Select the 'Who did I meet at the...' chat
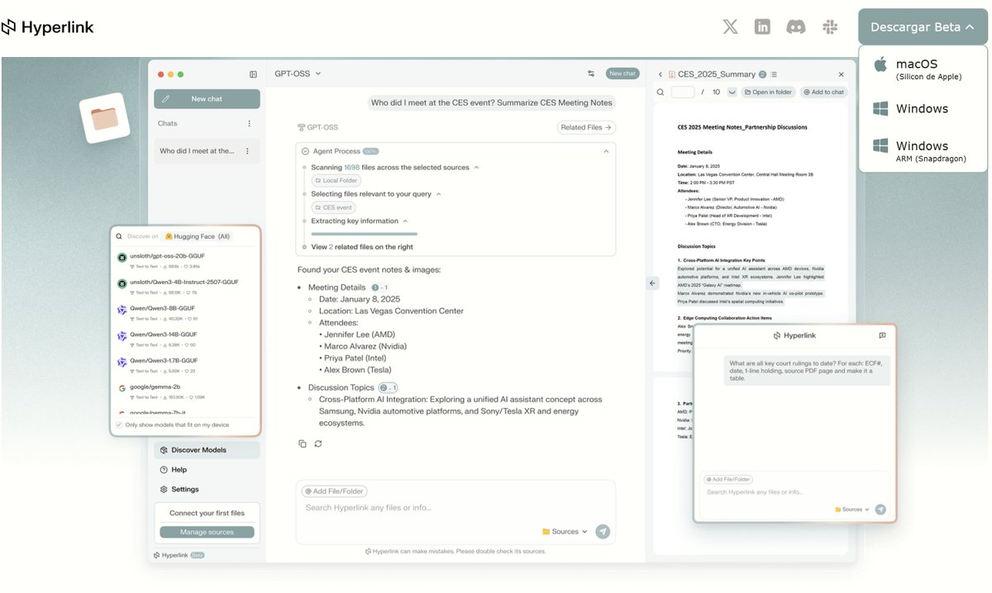This screenshot has width=992, height=593. [x=207, y=151]
